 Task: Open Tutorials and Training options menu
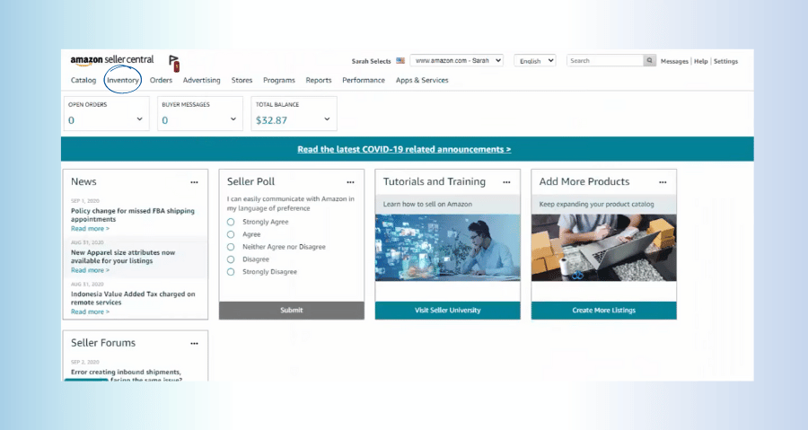point(506,182)
